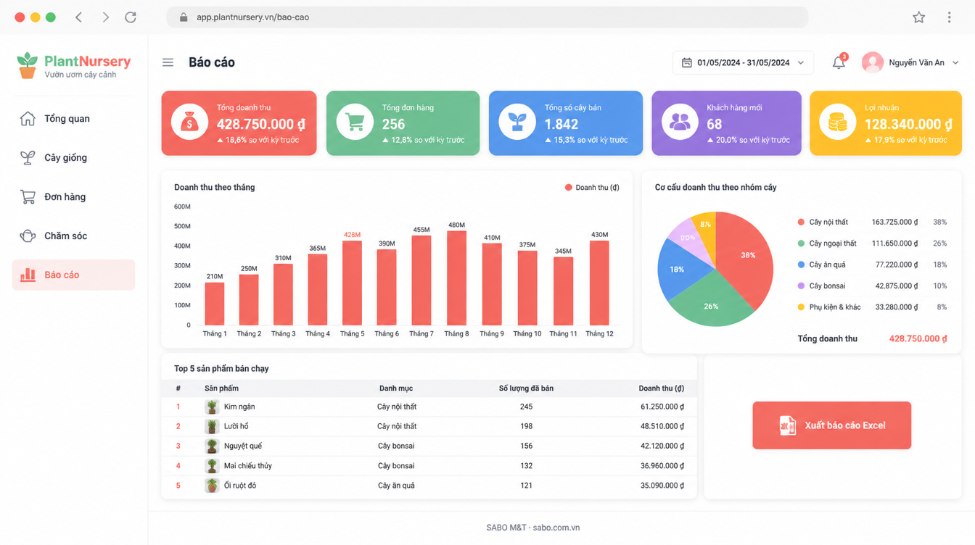Click the Tháng 1 bar labeled 210M
Image resolution: width=975 pixels, height=545 pixels.
coord(214,304)
